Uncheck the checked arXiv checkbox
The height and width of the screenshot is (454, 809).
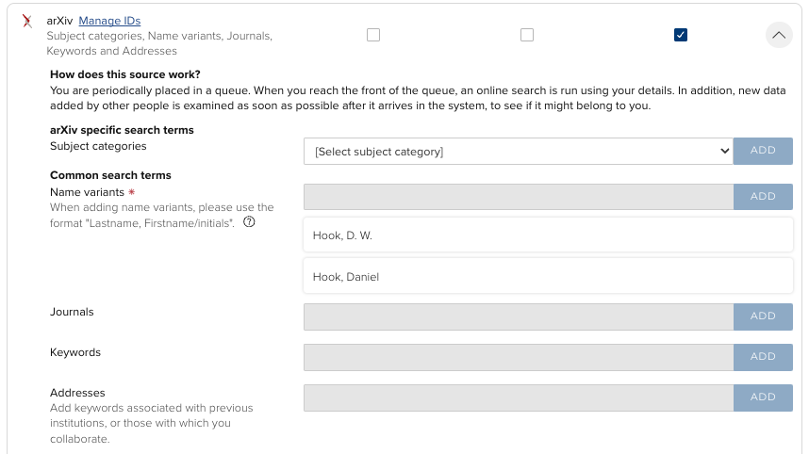(681, 35)
